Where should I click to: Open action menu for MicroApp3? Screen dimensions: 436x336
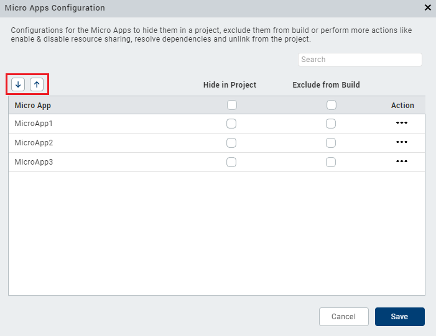pyautogui.click(x=402, y=161)
